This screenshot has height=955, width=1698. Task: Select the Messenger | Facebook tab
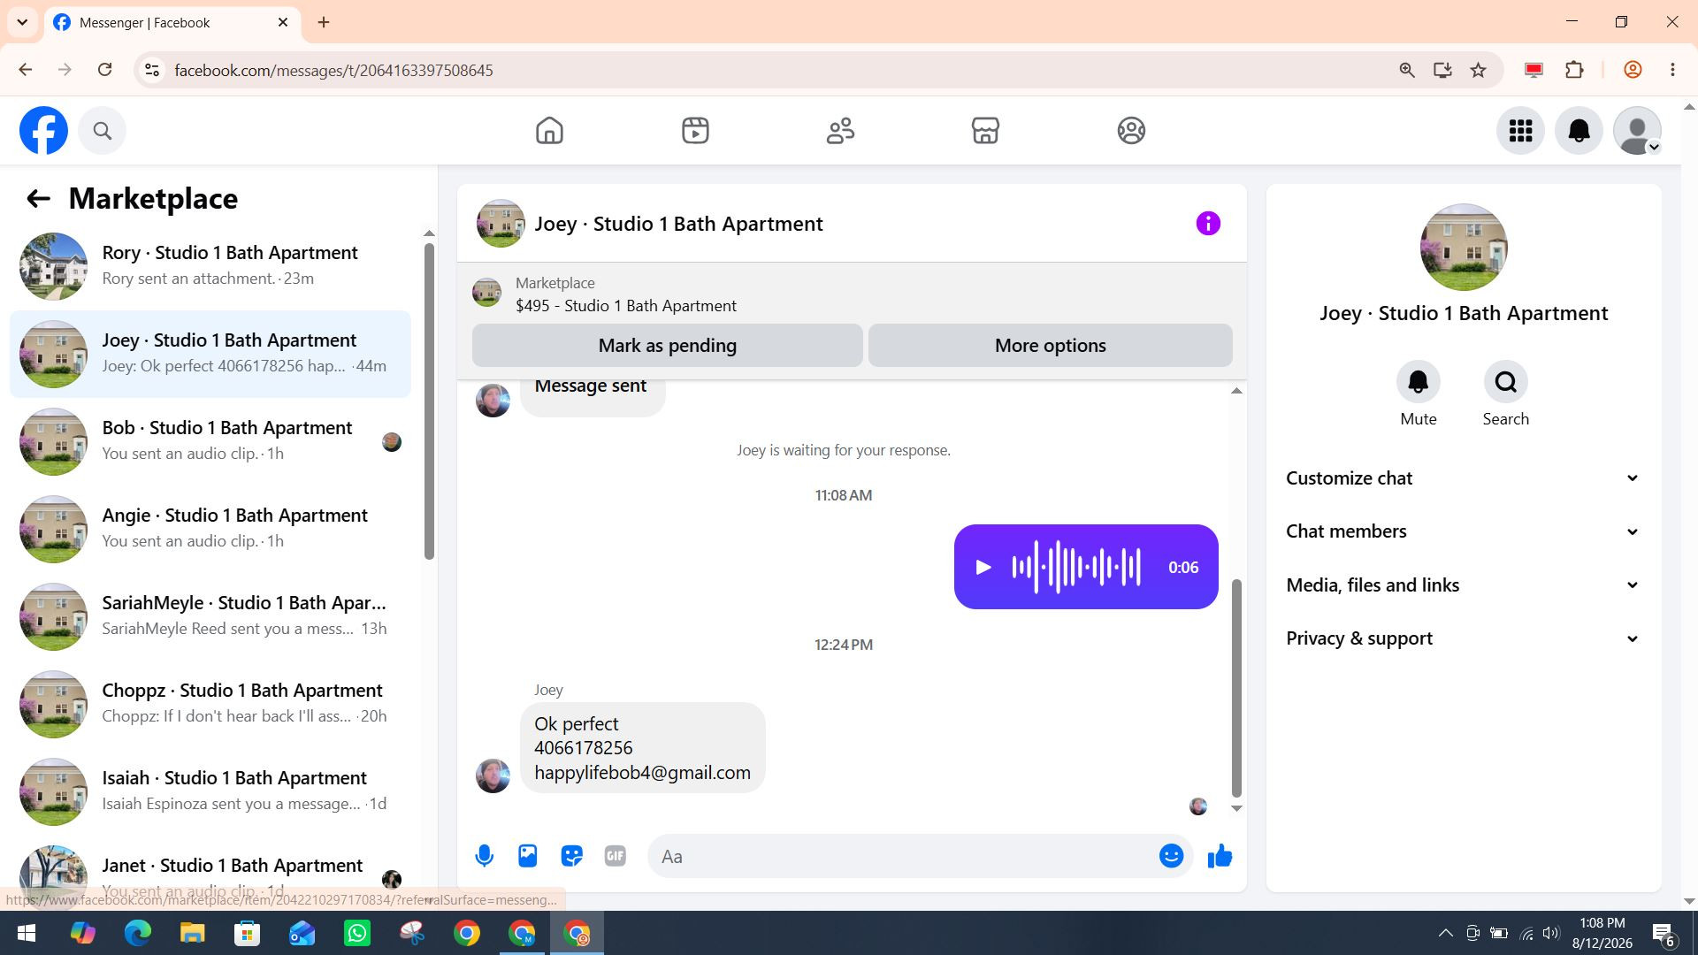[x=172, y=22]
